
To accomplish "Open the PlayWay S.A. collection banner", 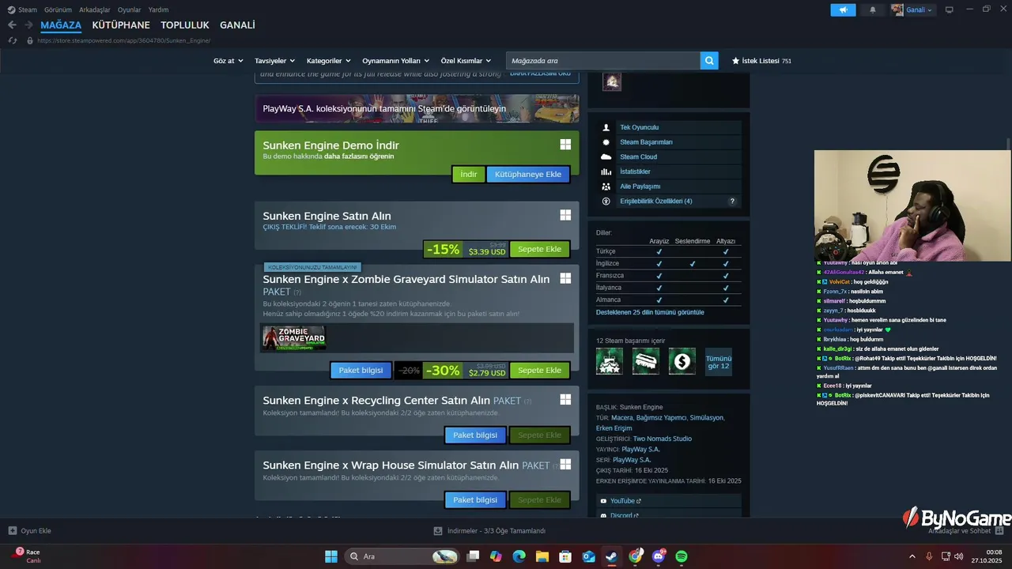I will click(417, 108).
